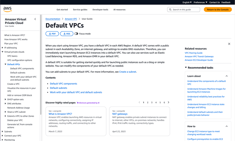Select Delete your VPC in sidebar
The width and height of the screenshot is (235, 141).
tap(15, 120)
